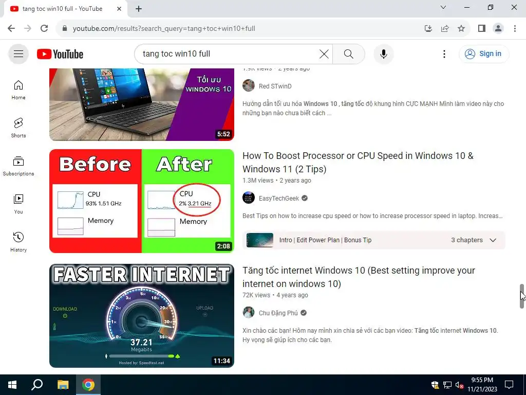The height and width of the screenshot is (395, 526).
Task: Open Red STwinD channel link
Action: pyautogui.click(x=275, y=86)
